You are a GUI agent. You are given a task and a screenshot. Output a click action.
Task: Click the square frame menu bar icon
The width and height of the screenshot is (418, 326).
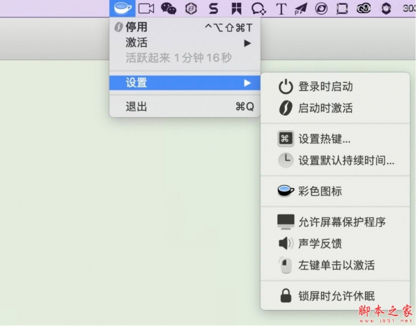342,8
